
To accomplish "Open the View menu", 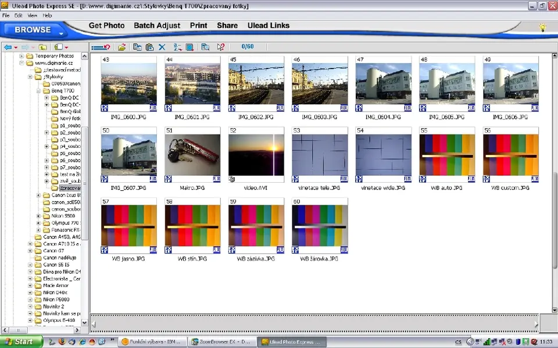I will 33,15.
